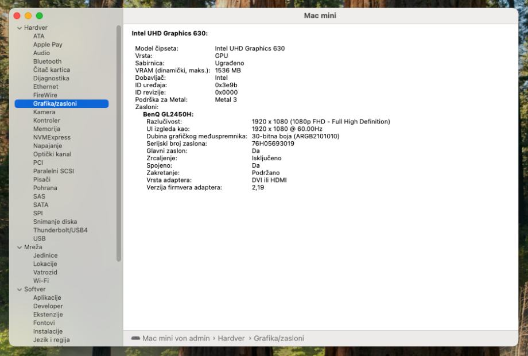Select ATA in the sidebar
The width and height of the screenshot is (528, 356).
pos(38,36)
